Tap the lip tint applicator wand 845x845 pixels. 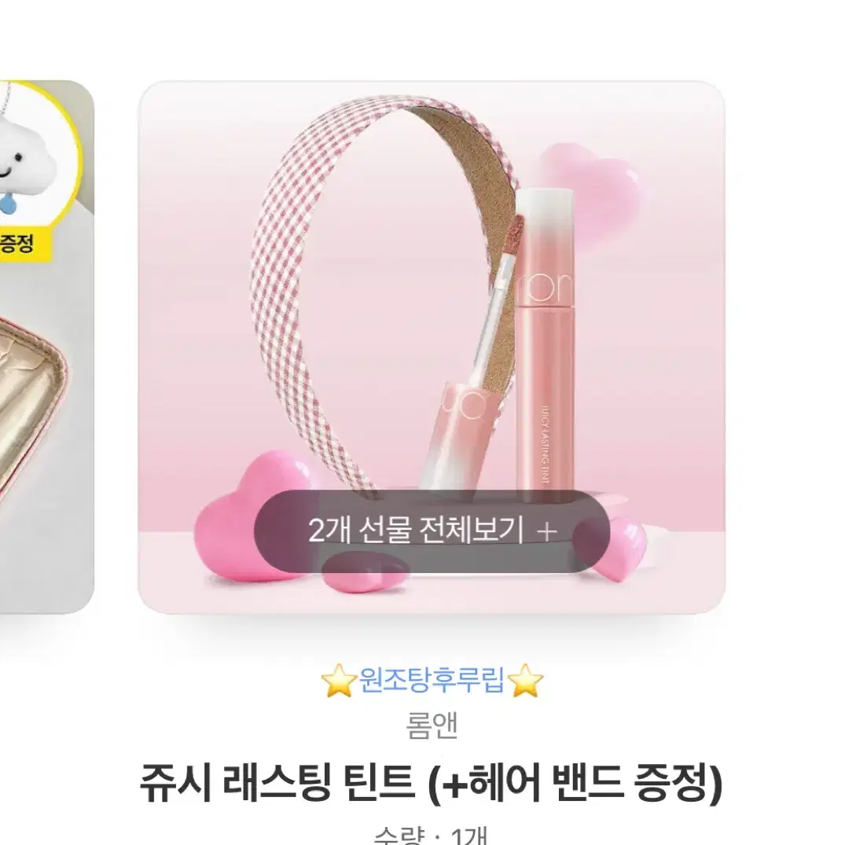(498, 302)
